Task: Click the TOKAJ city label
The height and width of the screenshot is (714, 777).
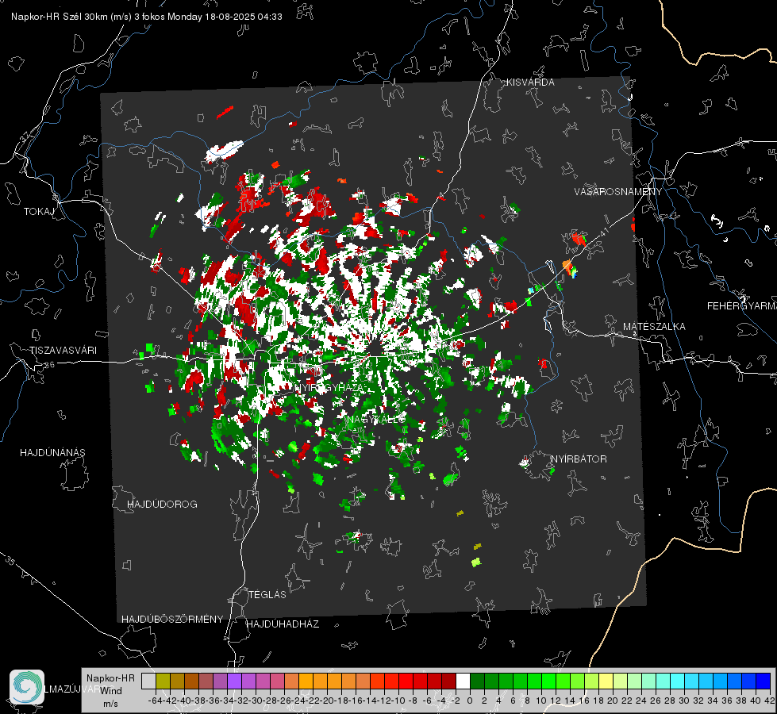Action: tap(39, 212)
